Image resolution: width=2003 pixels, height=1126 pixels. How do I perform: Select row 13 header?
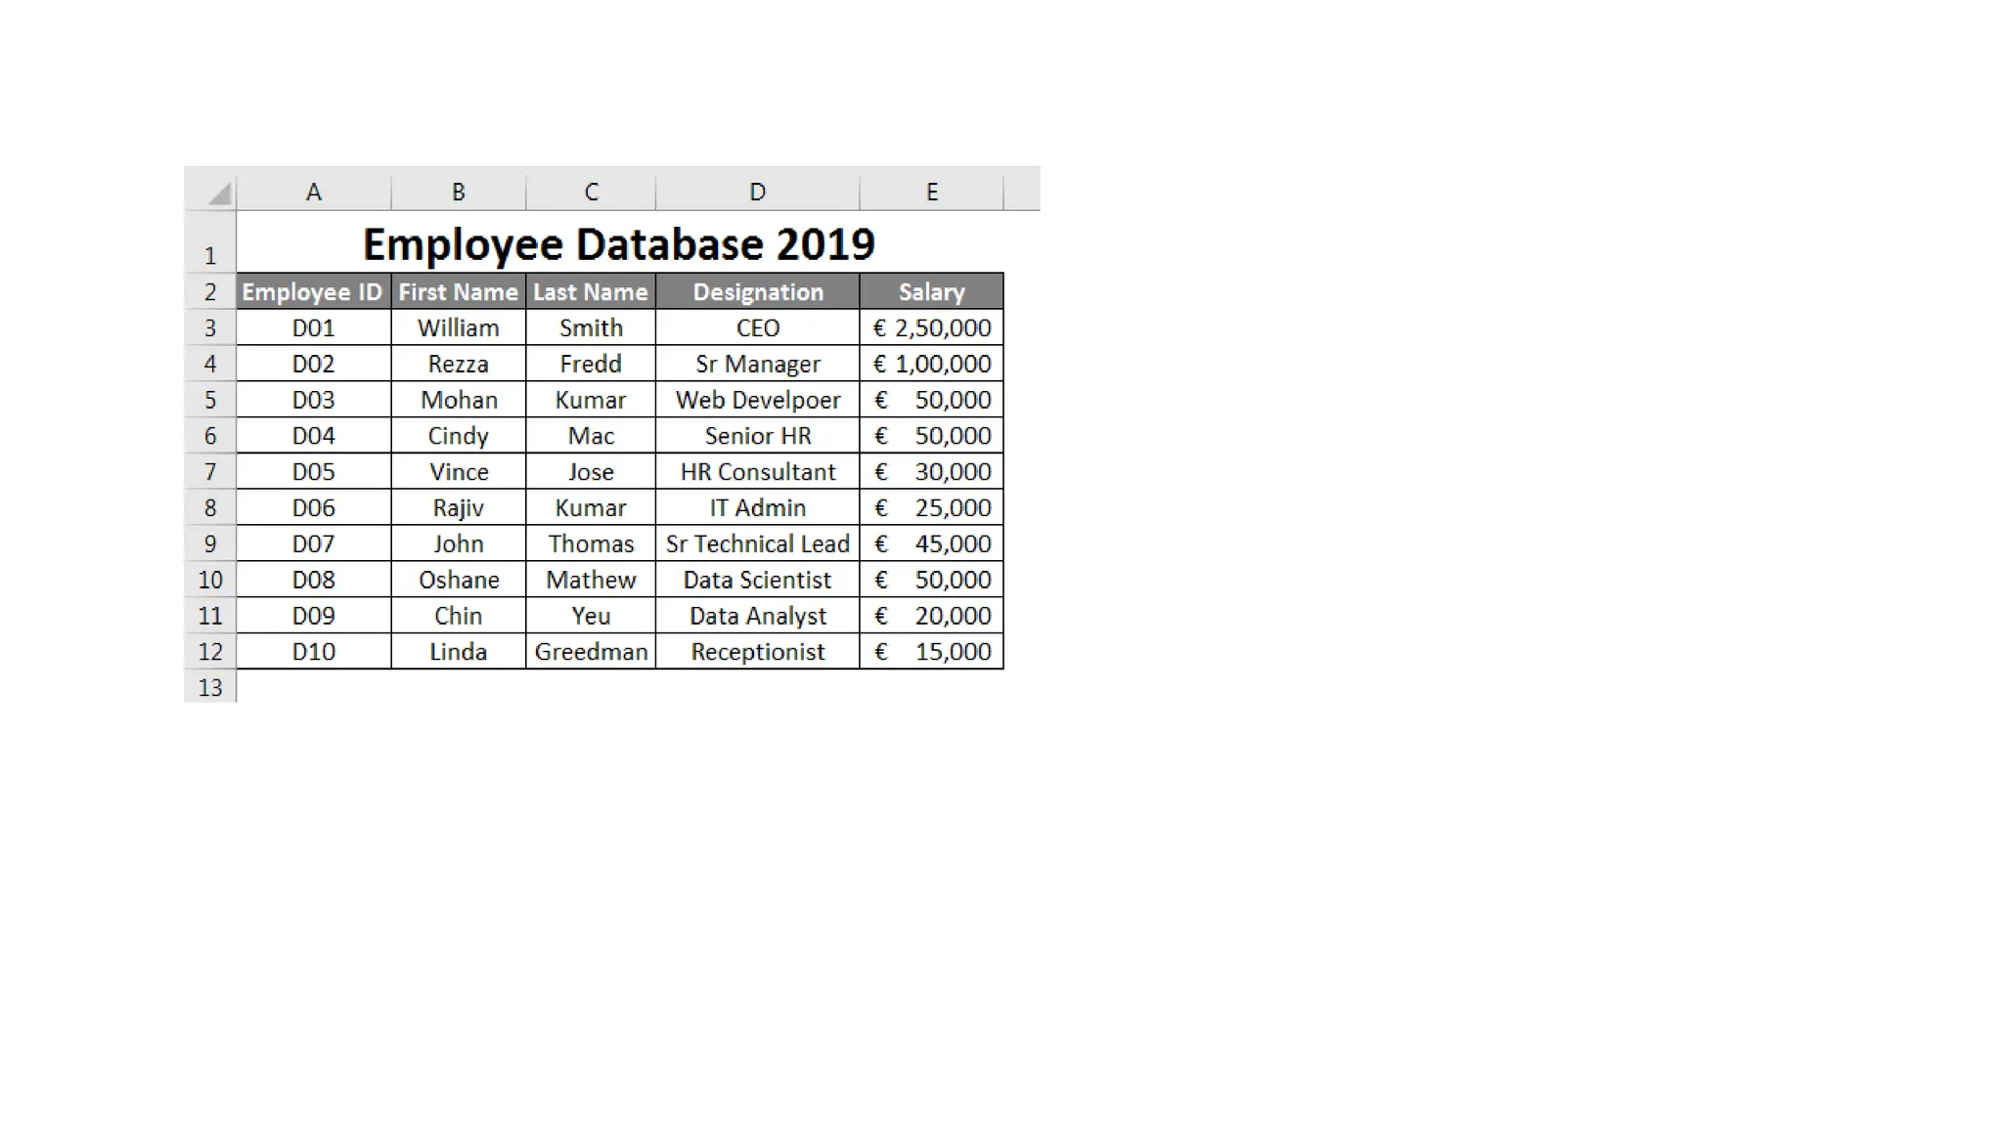pos(210,687)
